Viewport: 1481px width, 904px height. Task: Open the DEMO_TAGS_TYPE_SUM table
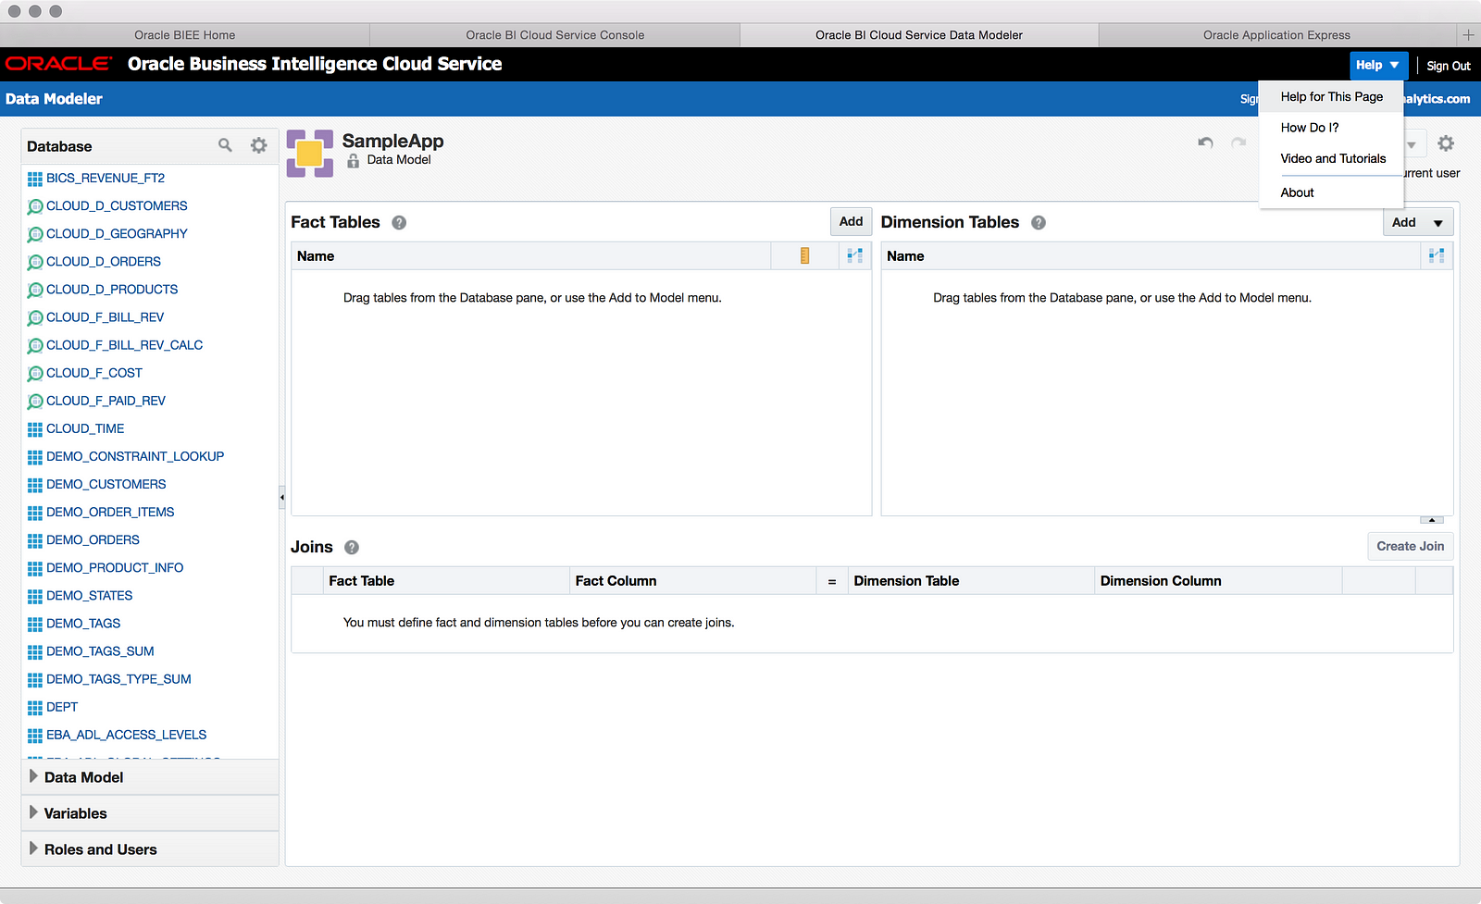pos(118,678)
